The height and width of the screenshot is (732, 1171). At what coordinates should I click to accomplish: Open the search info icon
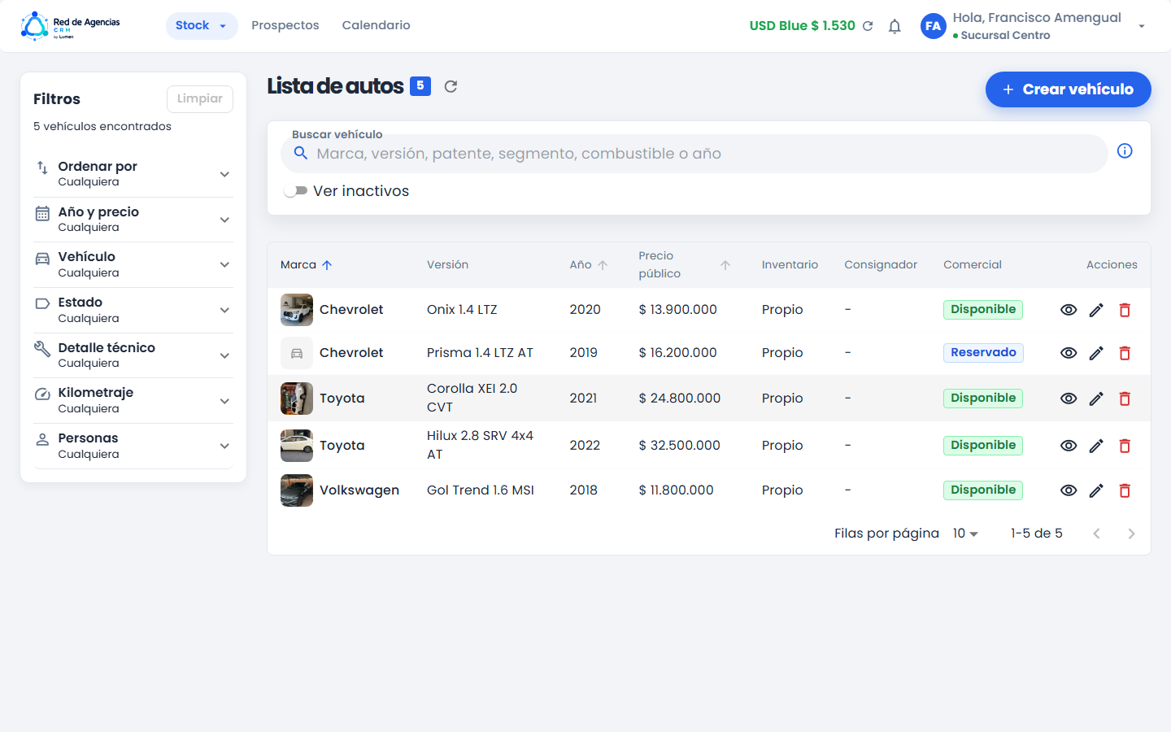point(1125,150)
